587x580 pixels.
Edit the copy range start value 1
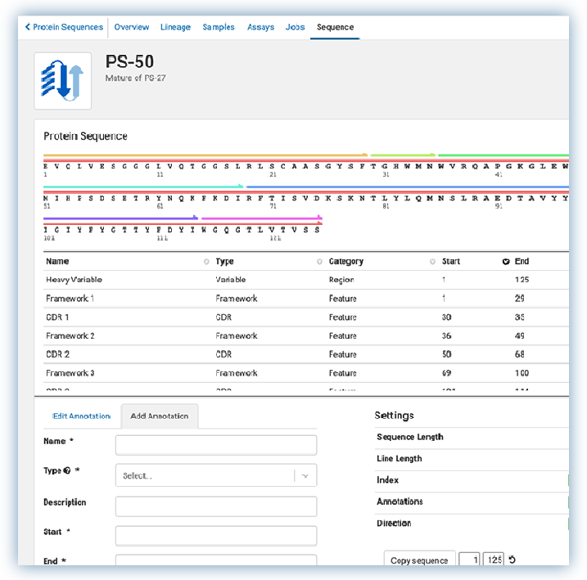tap(469, 560)
